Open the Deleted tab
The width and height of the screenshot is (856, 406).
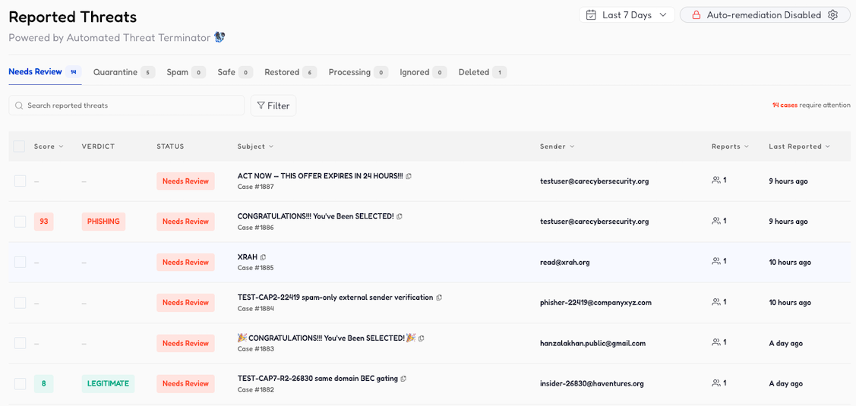coord(482,72)
